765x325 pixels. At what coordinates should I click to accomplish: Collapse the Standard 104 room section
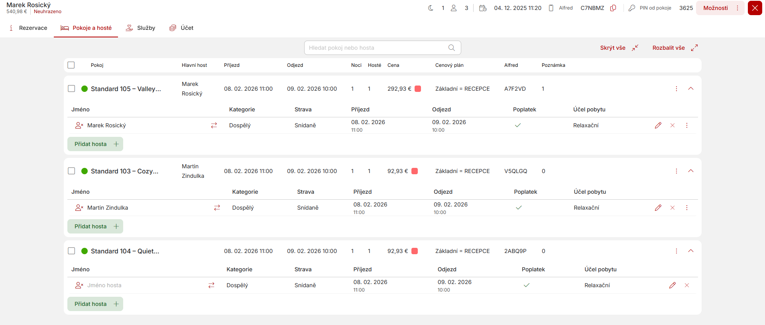[690, 251]
